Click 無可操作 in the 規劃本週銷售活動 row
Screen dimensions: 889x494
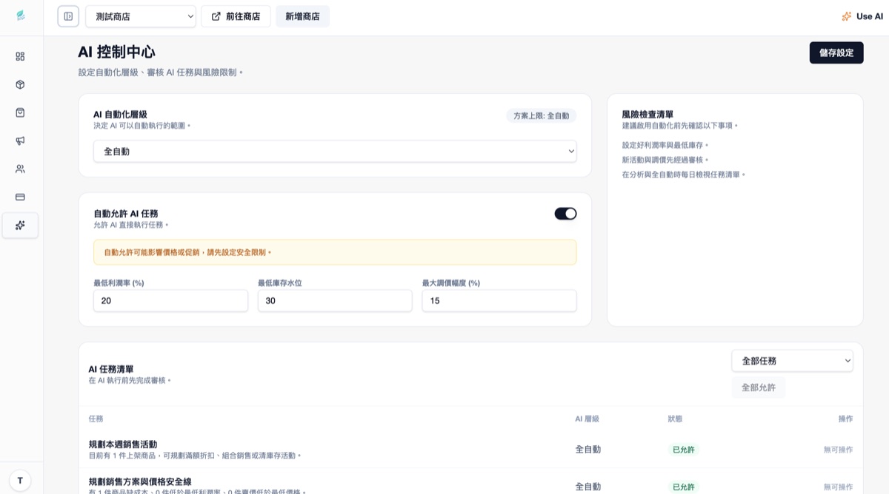click(838, 450)
